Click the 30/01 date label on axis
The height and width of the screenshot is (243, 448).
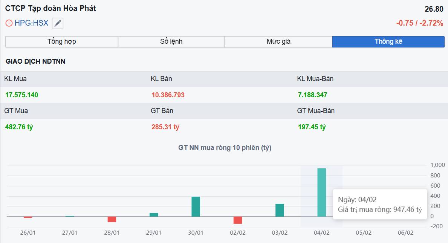pos(196,233)
